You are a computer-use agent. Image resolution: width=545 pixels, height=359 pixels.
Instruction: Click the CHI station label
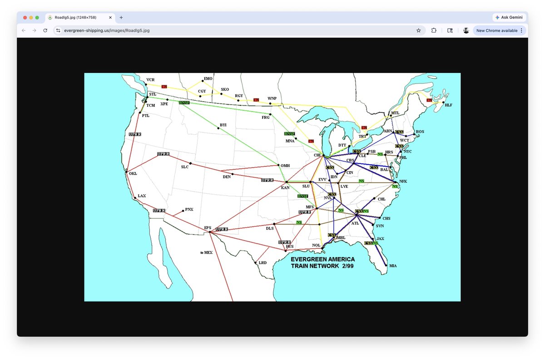pyautogui.click(x=317, y=155)
